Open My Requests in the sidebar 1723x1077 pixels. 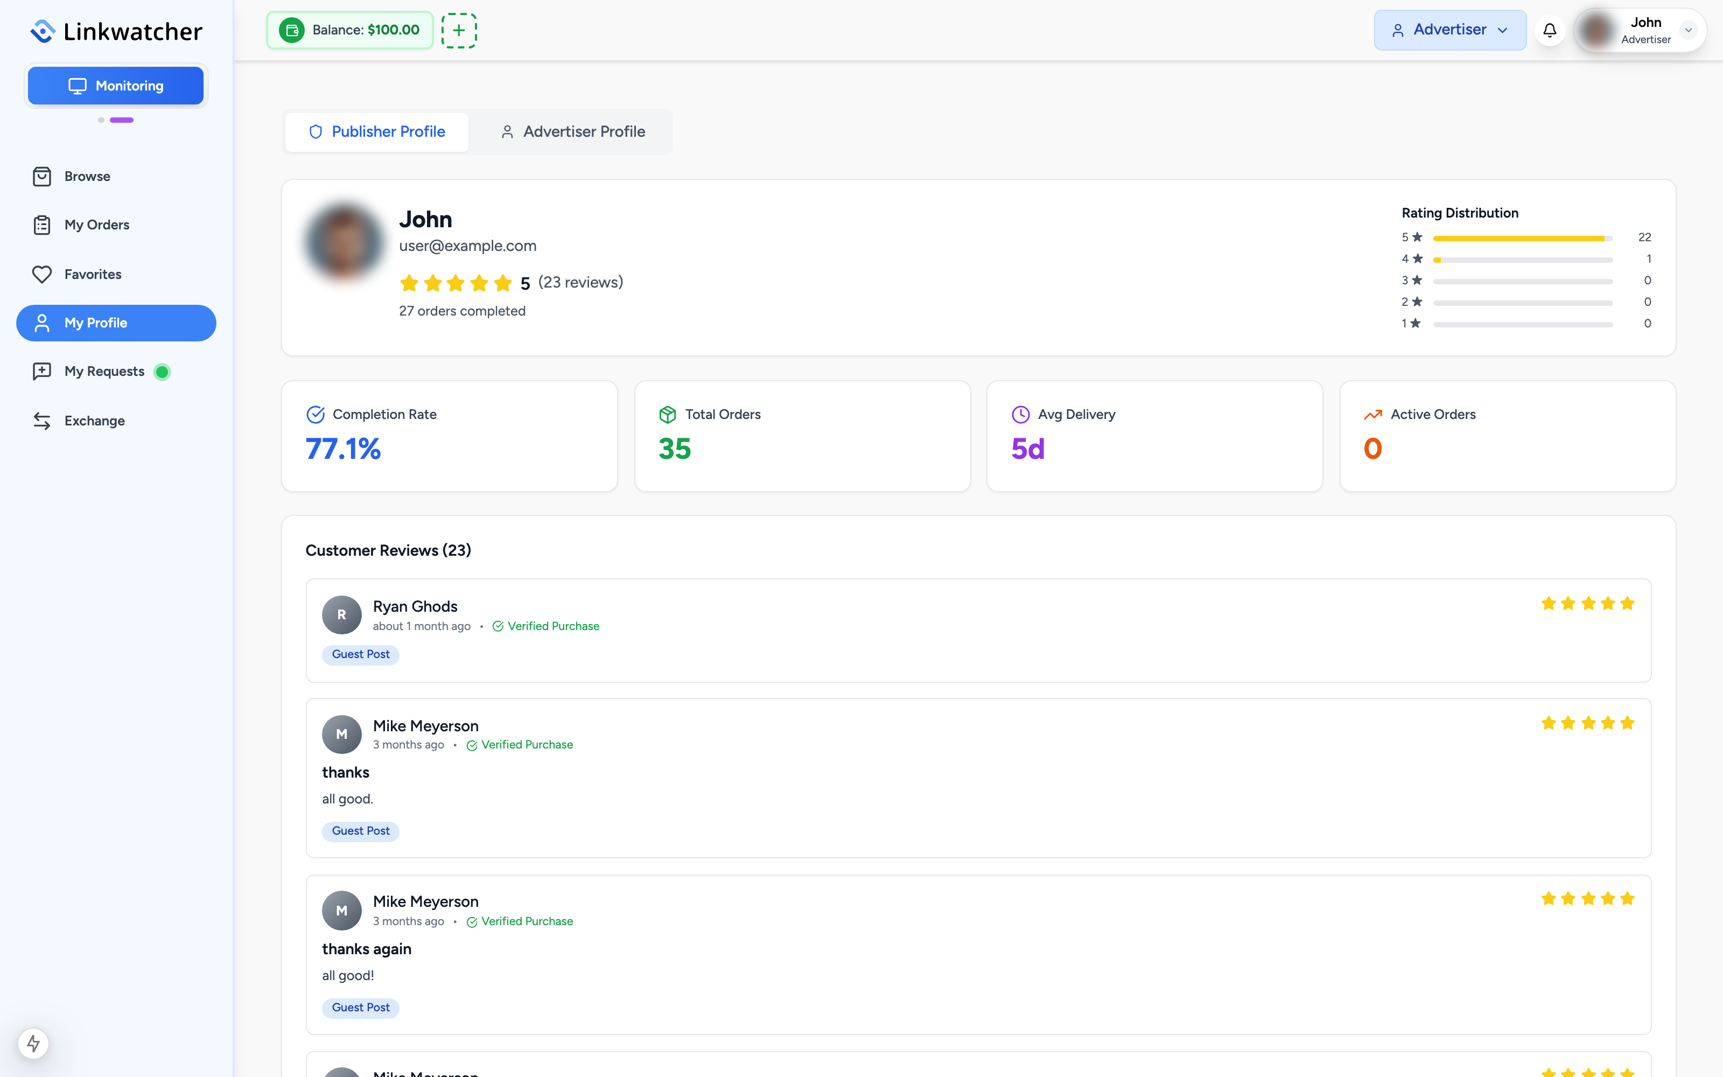[116, 371]
